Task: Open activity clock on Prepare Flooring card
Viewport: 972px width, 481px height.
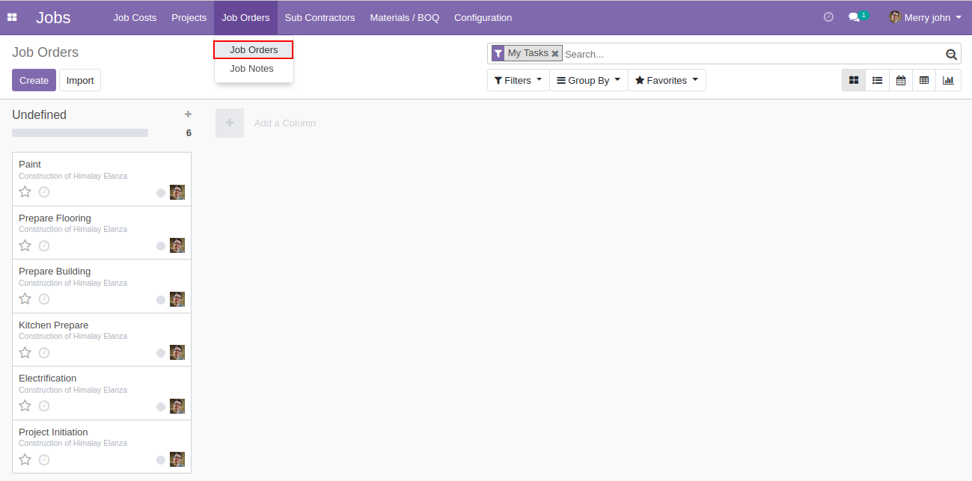Action: (44, 245)
